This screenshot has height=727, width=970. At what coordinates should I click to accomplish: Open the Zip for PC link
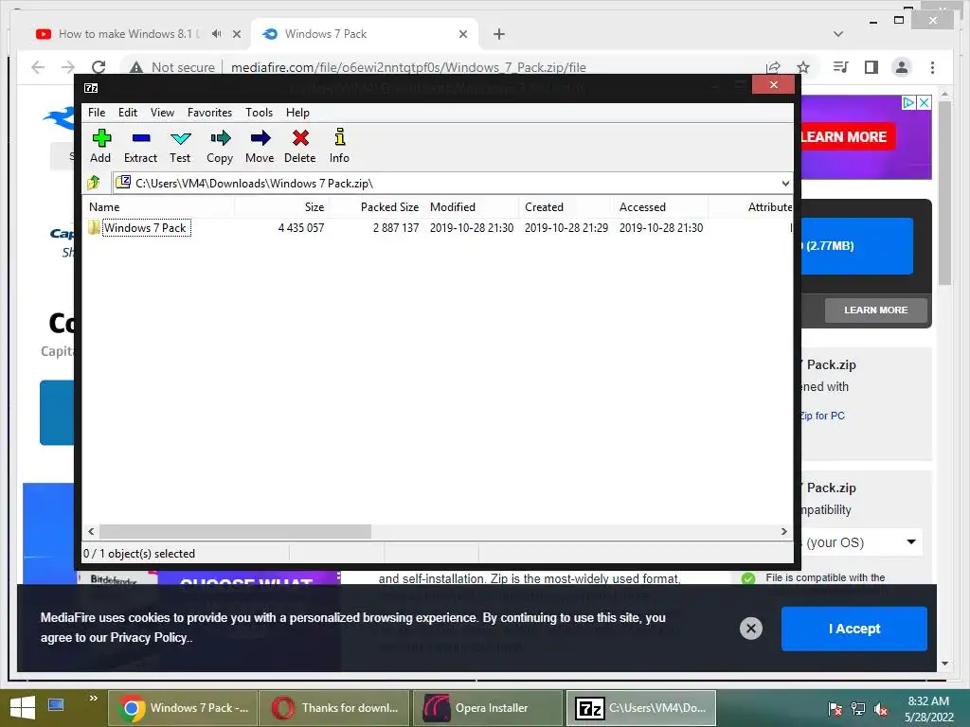click(x=823, y=417)
